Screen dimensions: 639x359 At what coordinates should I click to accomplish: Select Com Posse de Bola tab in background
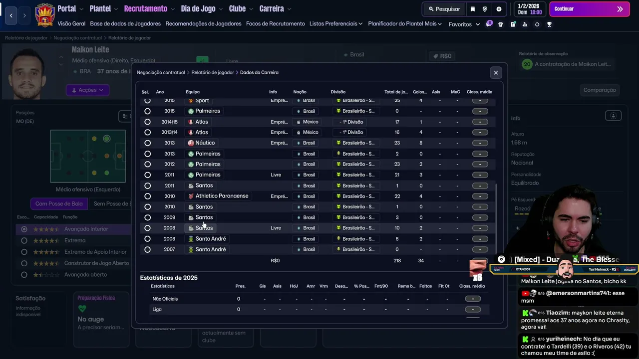coord(59,203)
